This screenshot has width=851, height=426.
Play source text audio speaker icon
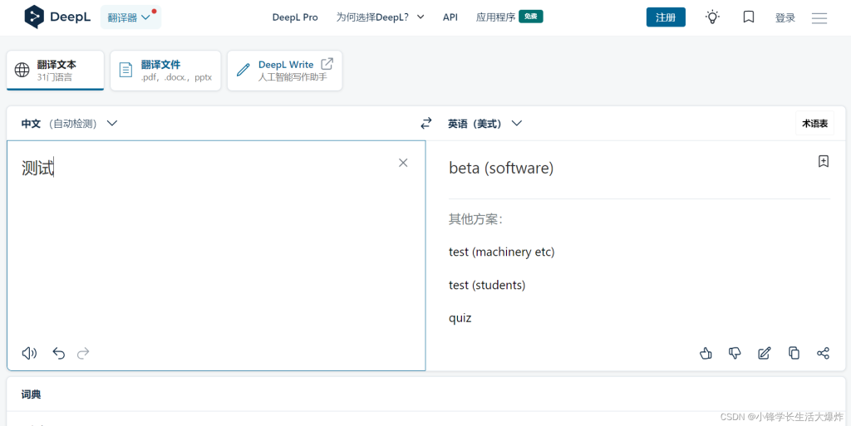click(29, 354)
